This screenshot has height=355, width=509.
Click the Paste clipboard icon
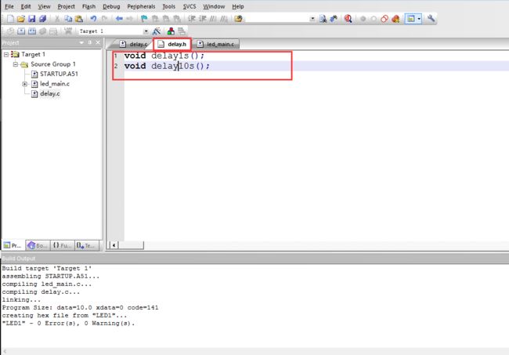pos(79,19)
